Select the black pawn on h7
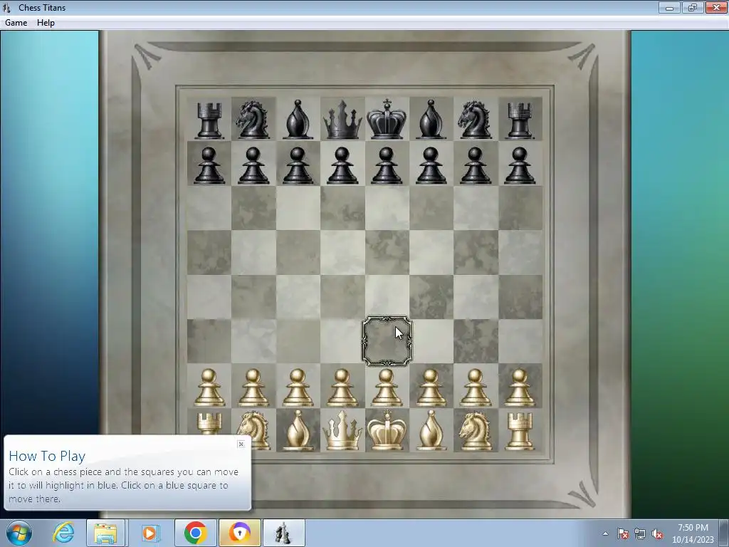The width and height of the screenshot is (729, 547). coord(520,165)
